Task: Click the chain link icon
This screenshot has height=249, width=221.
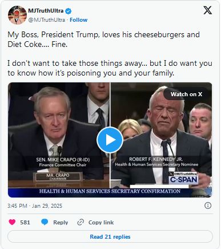Action: tap(81, 222)
